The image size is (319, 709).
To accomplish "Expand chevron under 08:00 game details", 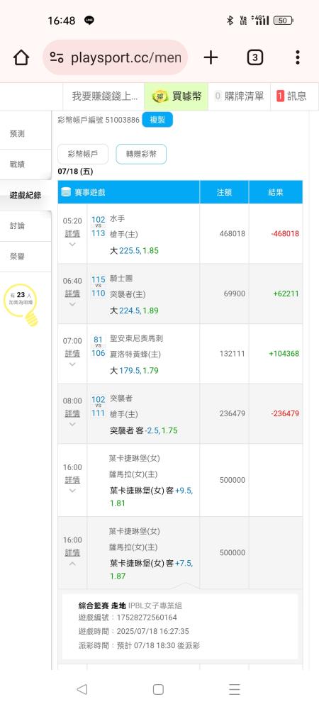I will pyautogui.click(x=72, y=425).
